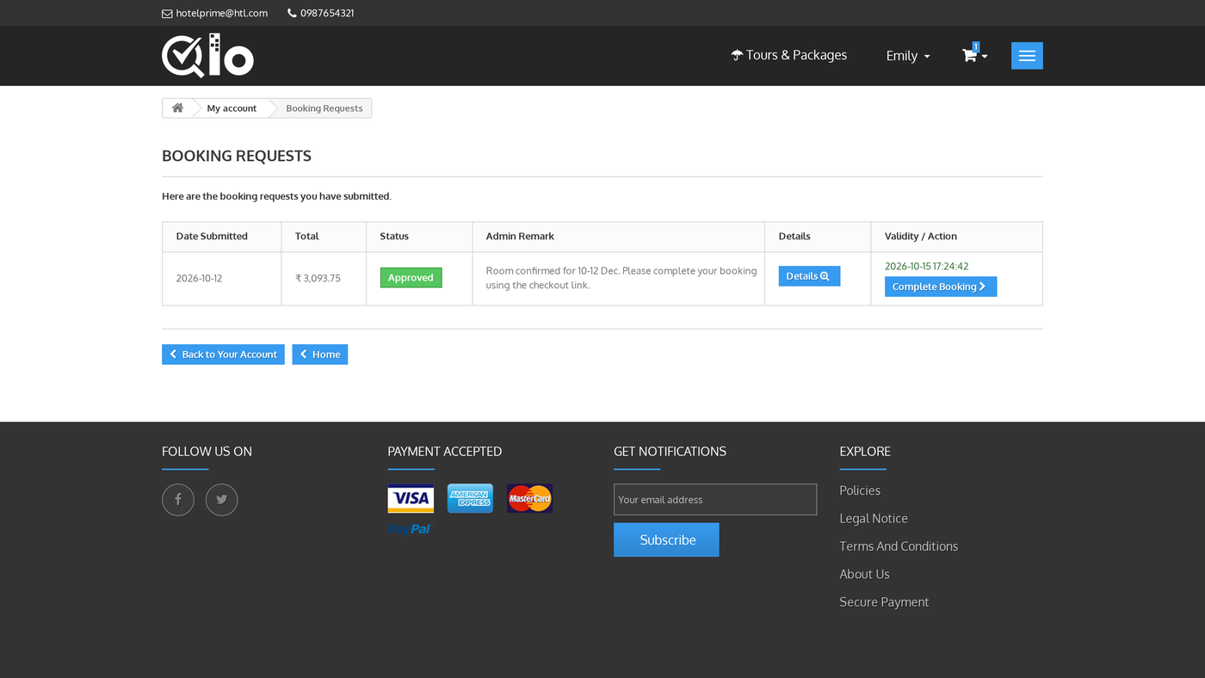Open the Policies footer link
Screen dimensions: 1205x678
tap(860, 490)
